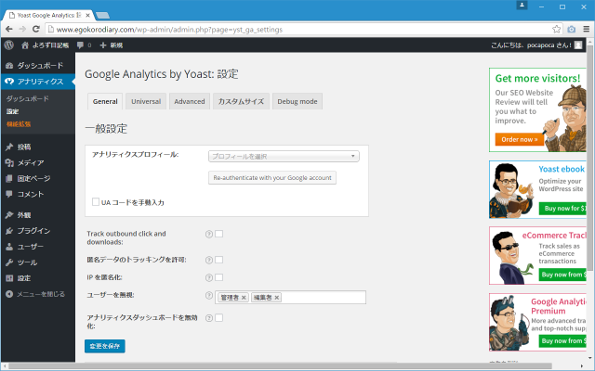Click the browser back arrow
The image size is (595, 371).
pos(9,29)
